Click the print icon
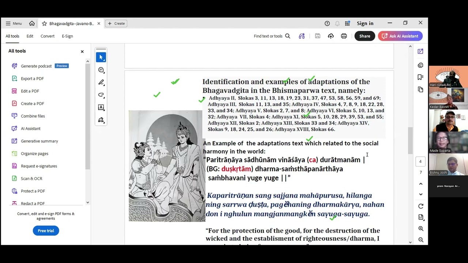Image resolution: width=468 pixels, height=263 pixels. pos(344,36)
